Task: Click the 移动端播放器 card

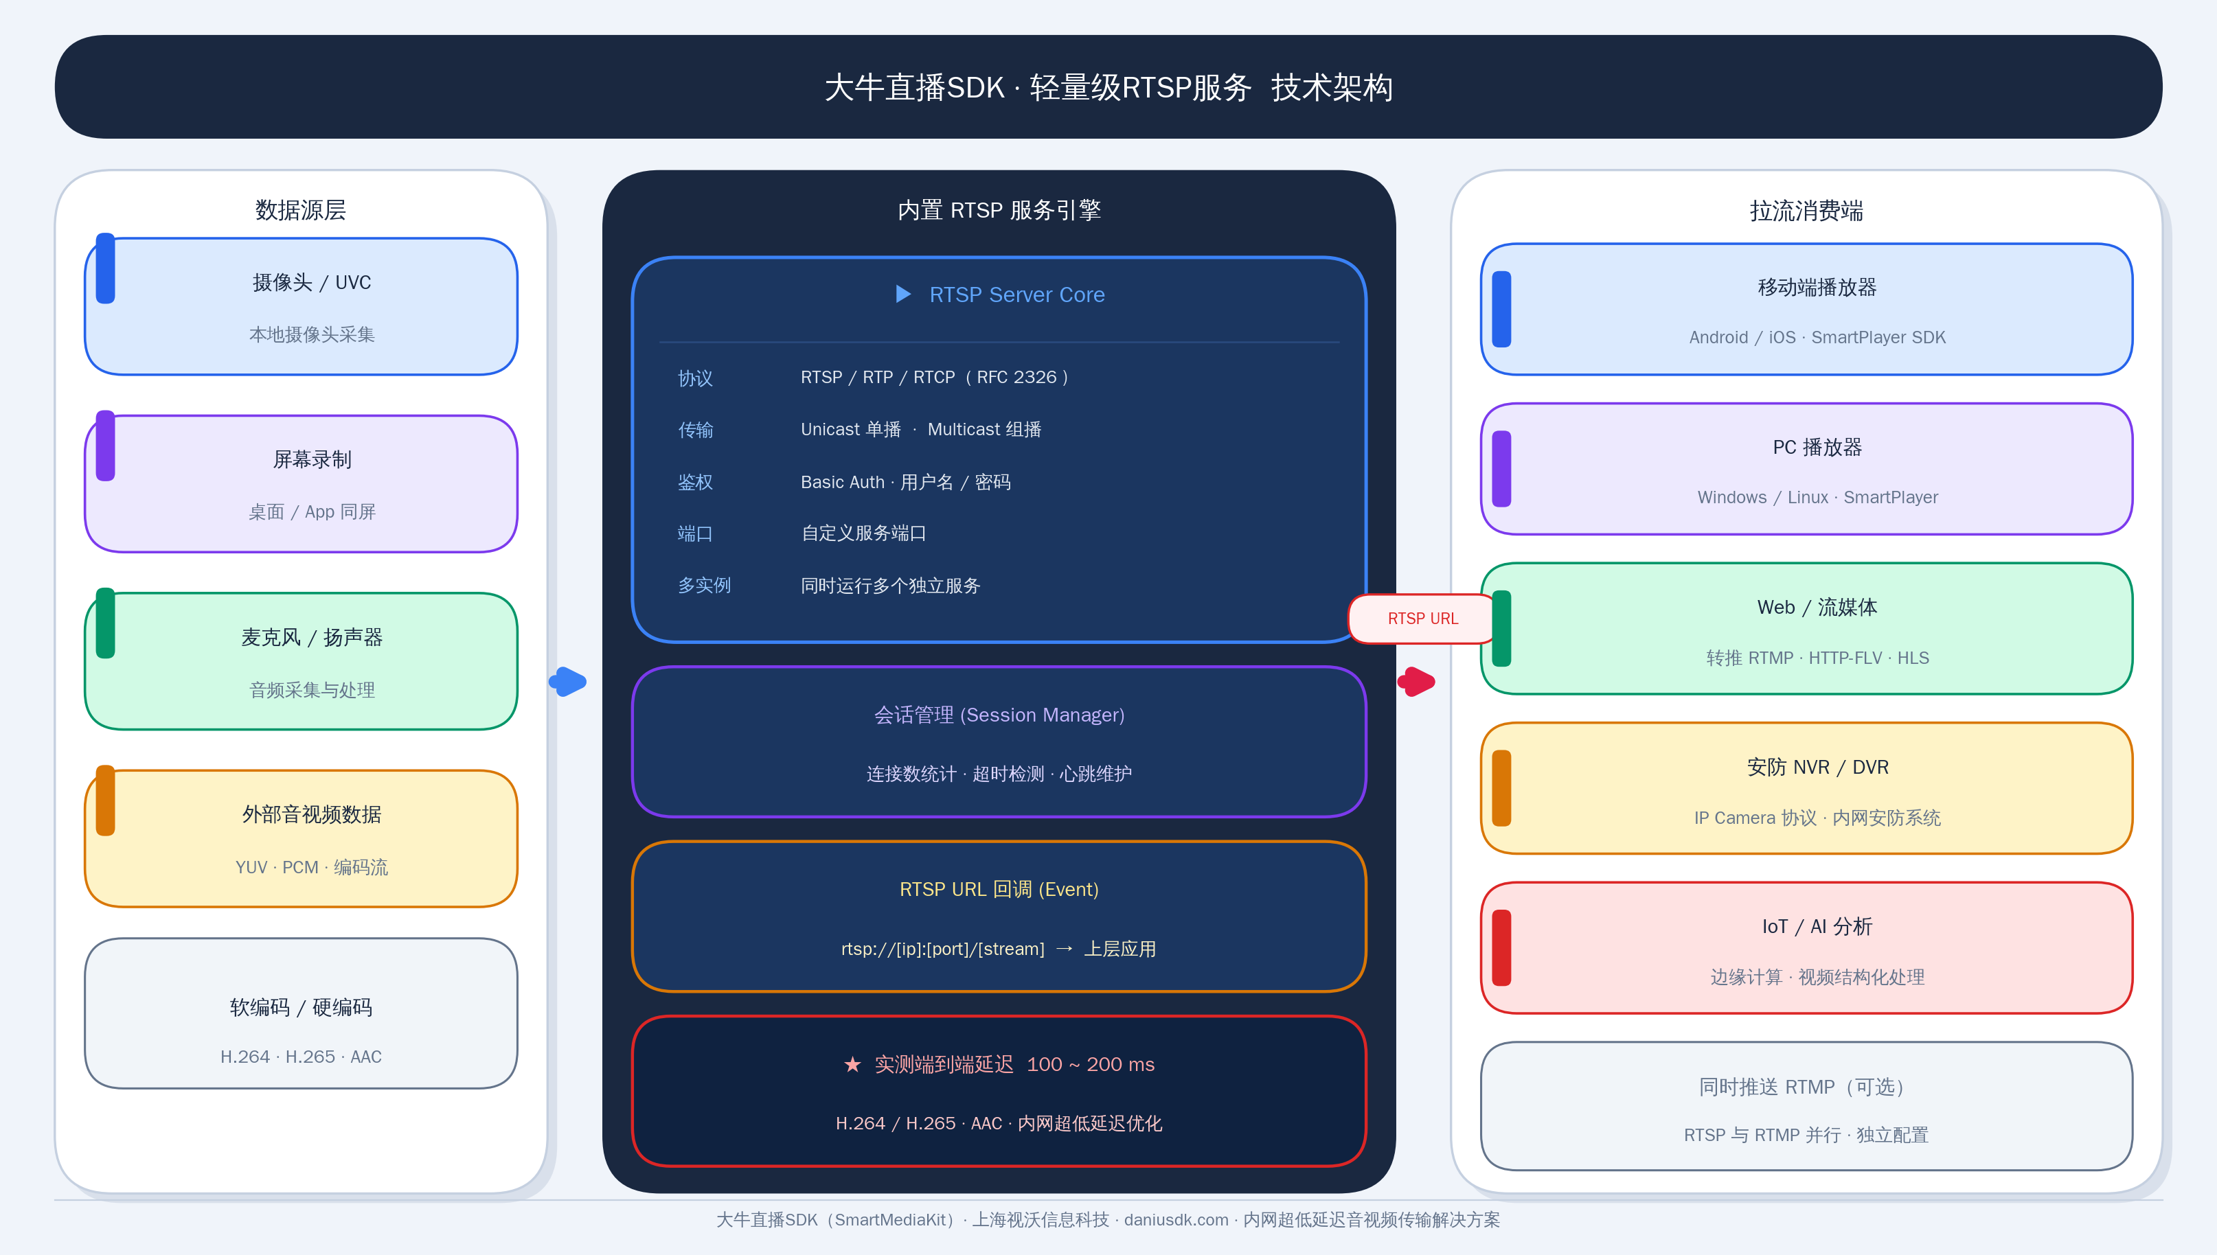Action: [1816, 310]
